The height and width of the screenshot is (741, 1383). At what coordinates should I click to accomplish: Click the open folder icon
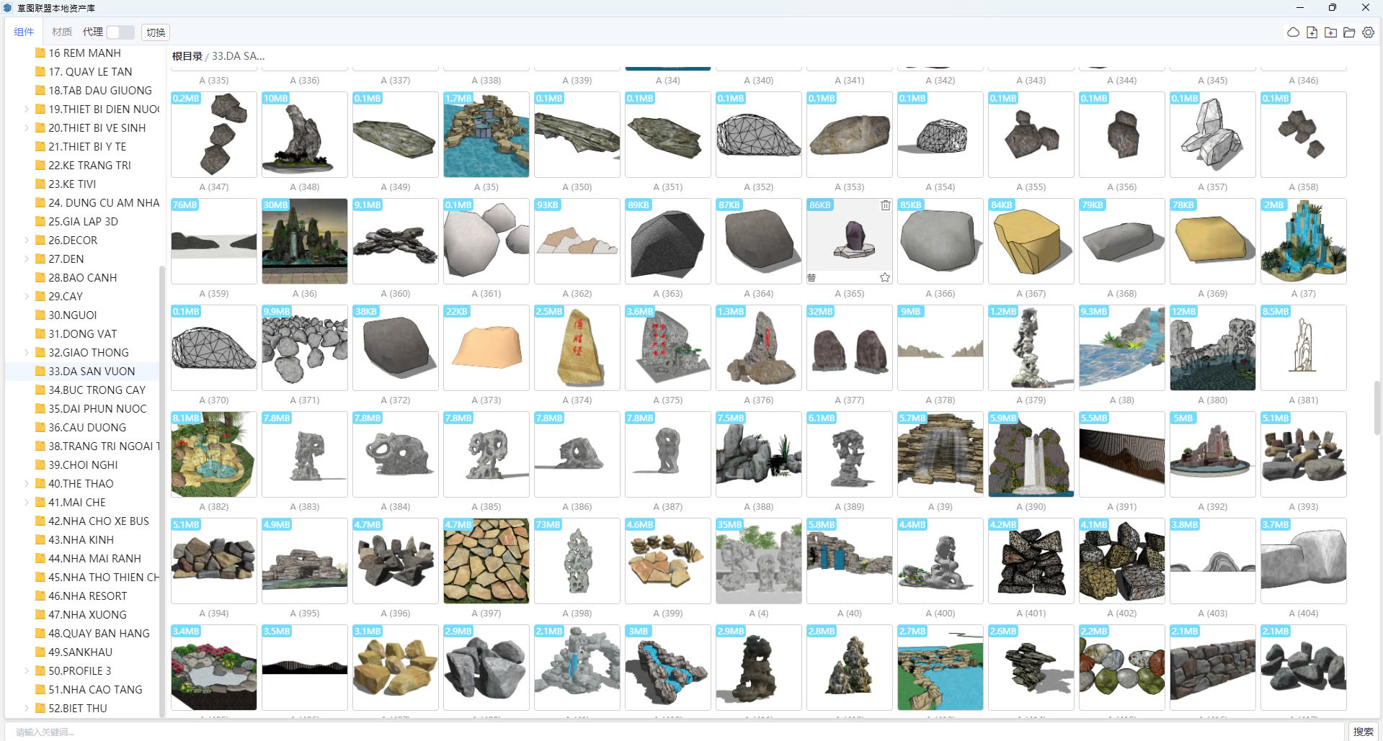1349,32
